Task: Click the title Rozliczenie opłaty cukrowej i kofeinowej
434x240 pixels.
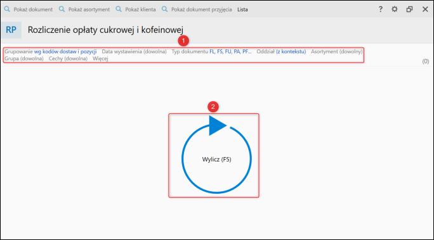Action: coord(105,30)
